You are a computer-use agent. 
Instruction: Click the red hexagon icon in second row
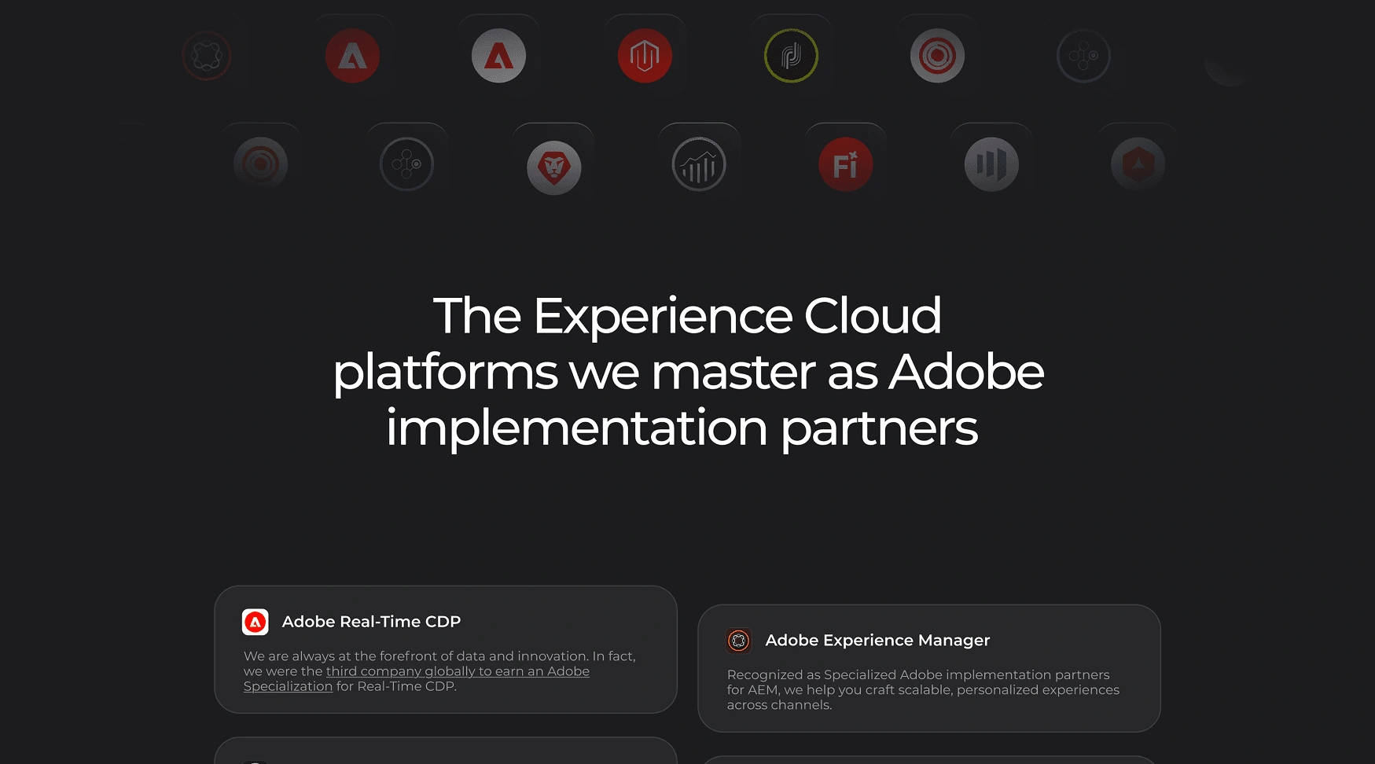pos(1138,164)
